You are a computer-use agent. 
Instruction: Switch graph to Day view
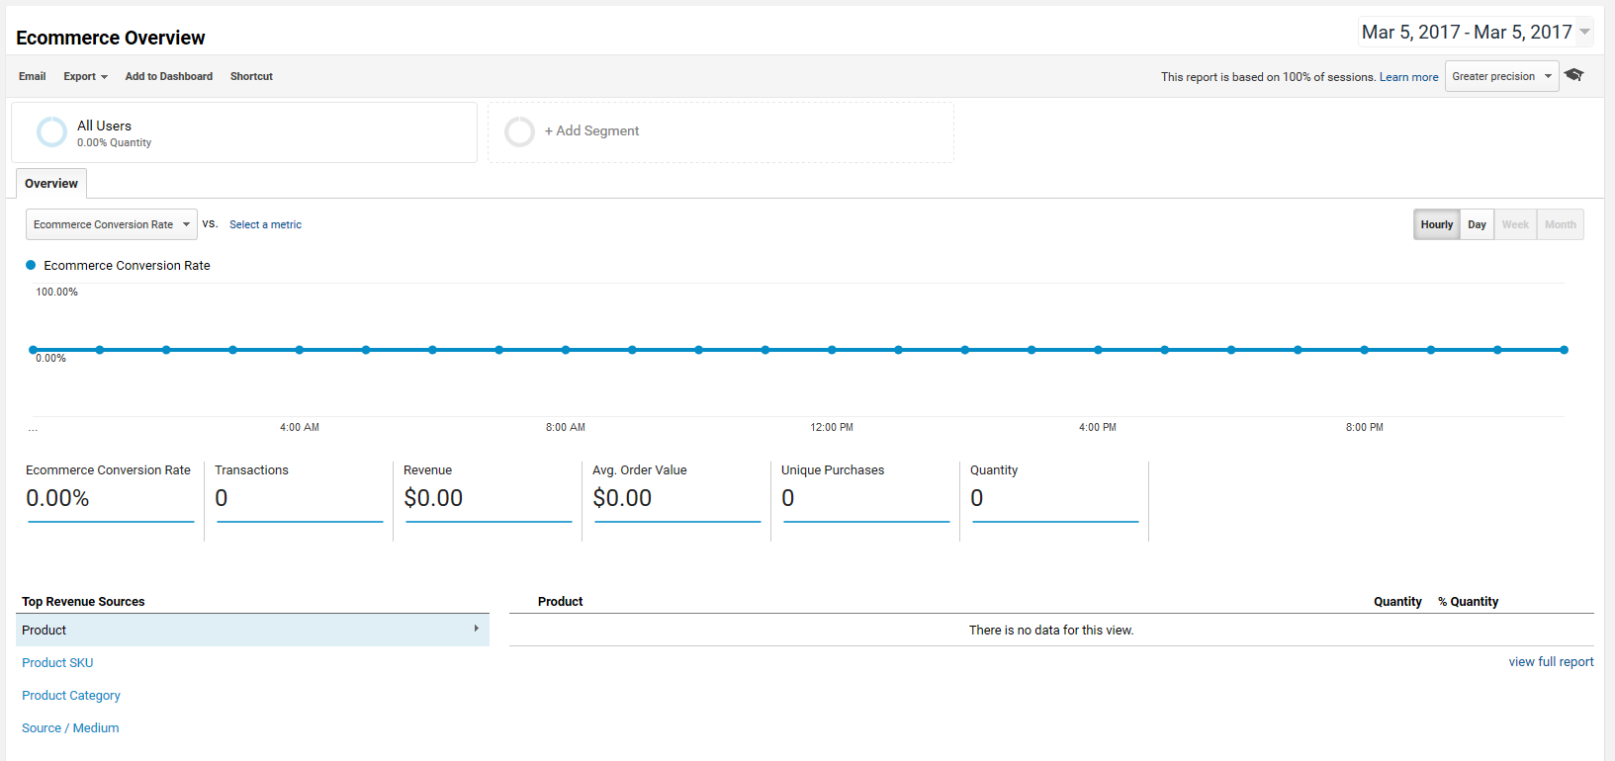[1477, 224]
